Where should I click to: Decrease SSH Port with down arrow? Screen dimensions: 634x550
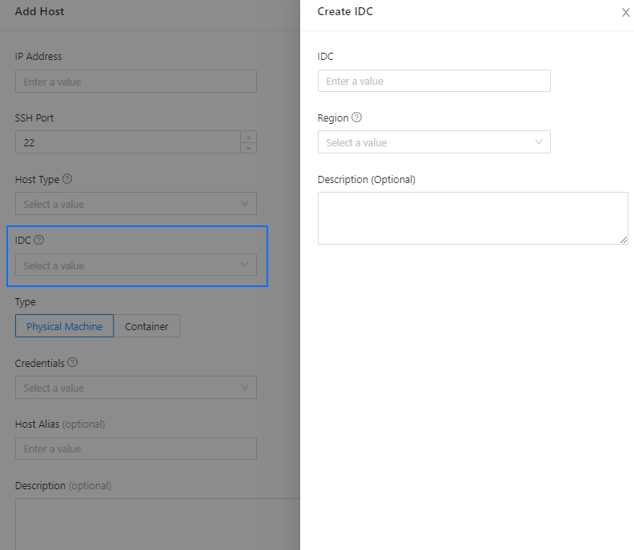[248, 148]
